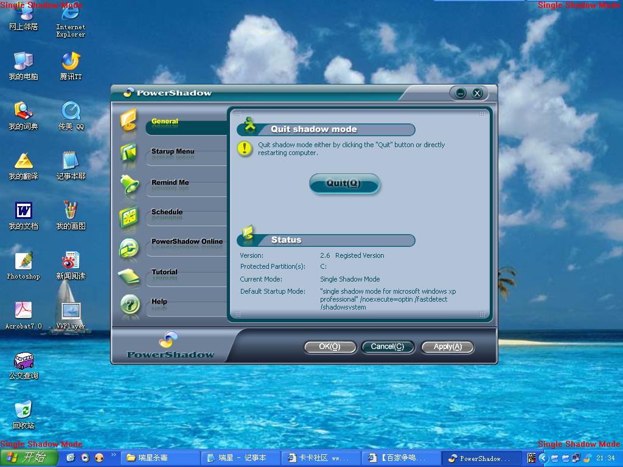This screenshot has width=623, height=467.
Task: Click the Startup Menu sidebar icon
Action: tap(129, 153)
